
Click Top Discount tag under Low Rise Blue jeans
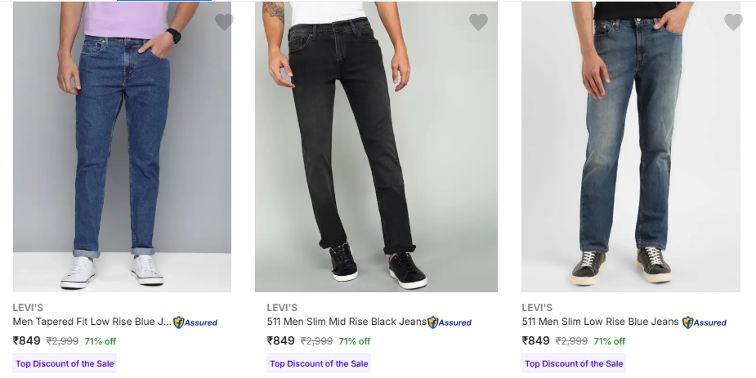(x=574, y=363)
